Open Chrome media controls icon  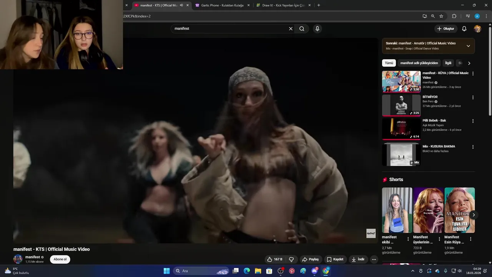point(468,16)
